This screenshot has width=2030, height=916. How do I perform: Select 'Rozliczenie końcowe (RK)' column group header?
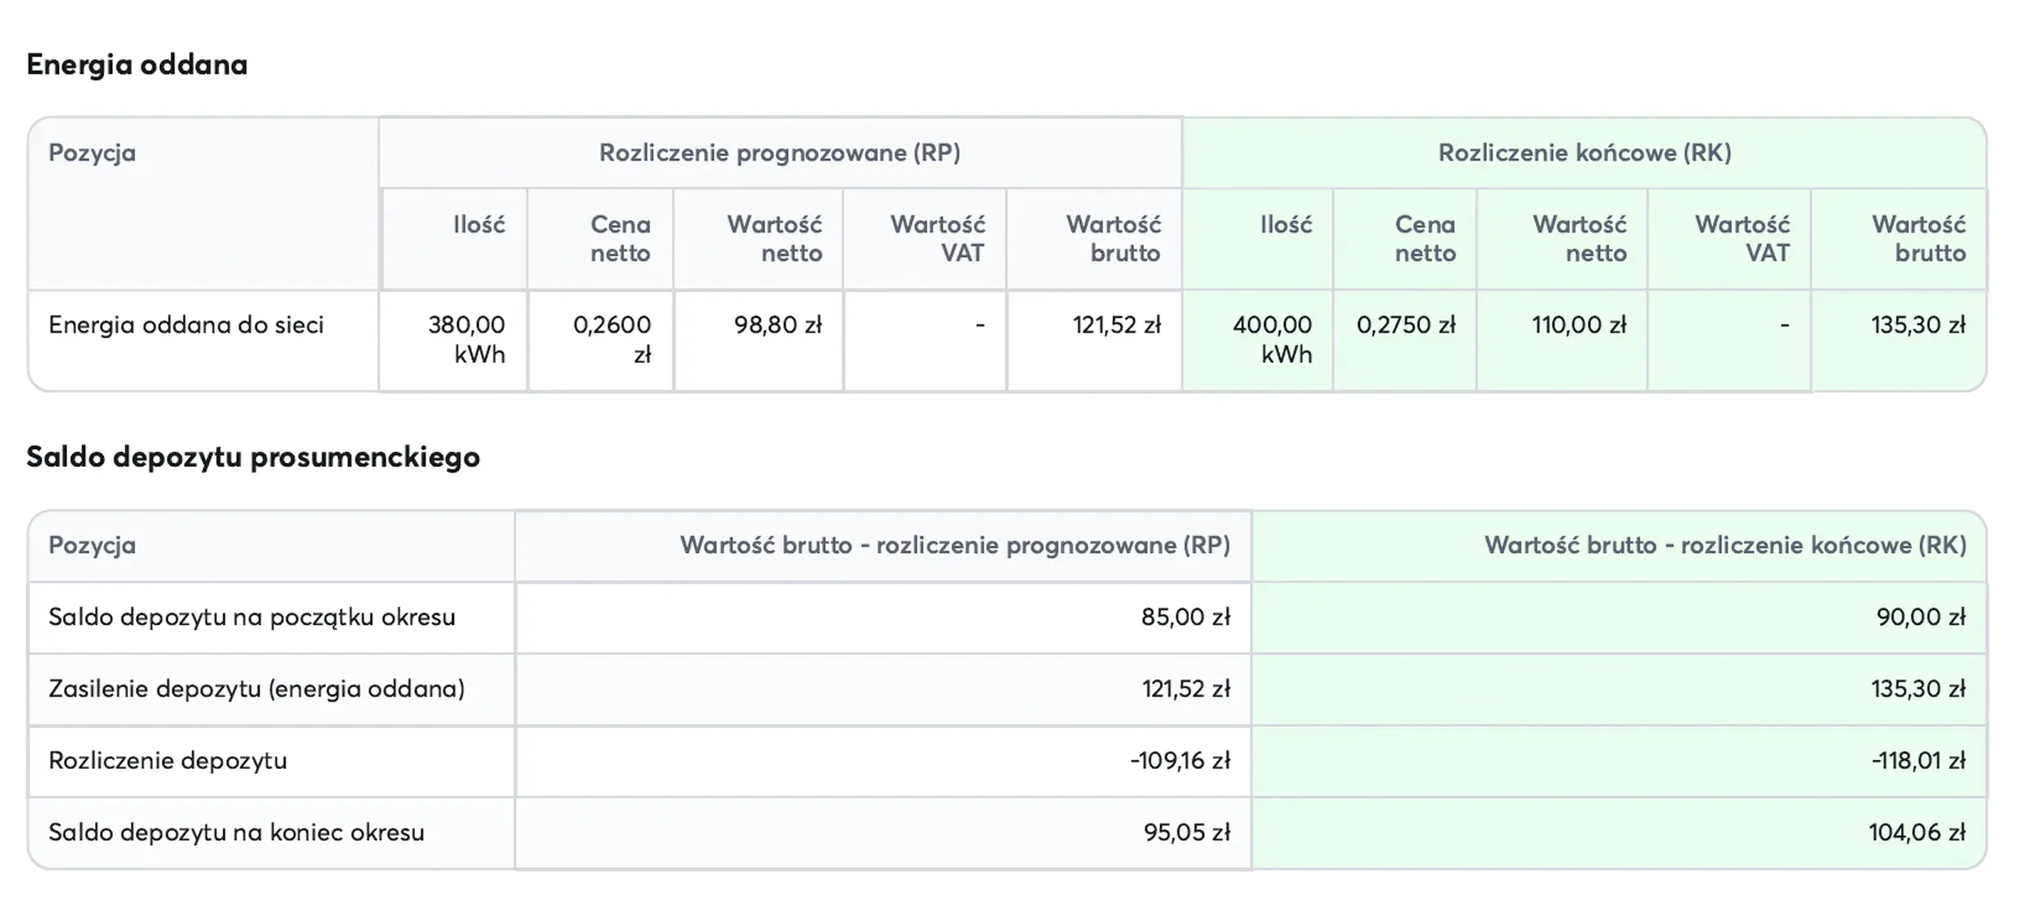click(1584, 153)
